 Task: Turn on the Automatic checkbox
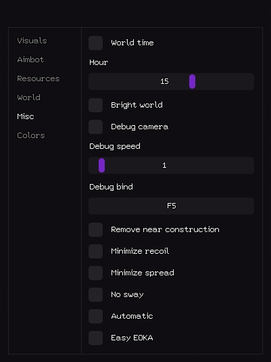[96, 316]
